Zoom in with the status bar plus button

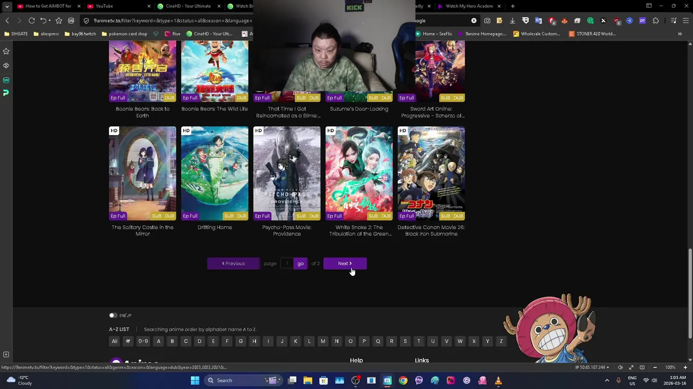coord(685,367)
